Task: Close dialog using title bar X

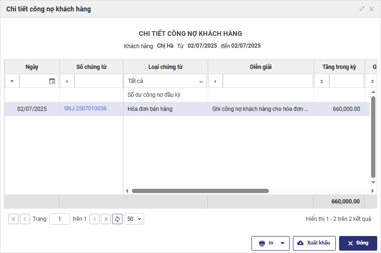Action: pos(372,9)
